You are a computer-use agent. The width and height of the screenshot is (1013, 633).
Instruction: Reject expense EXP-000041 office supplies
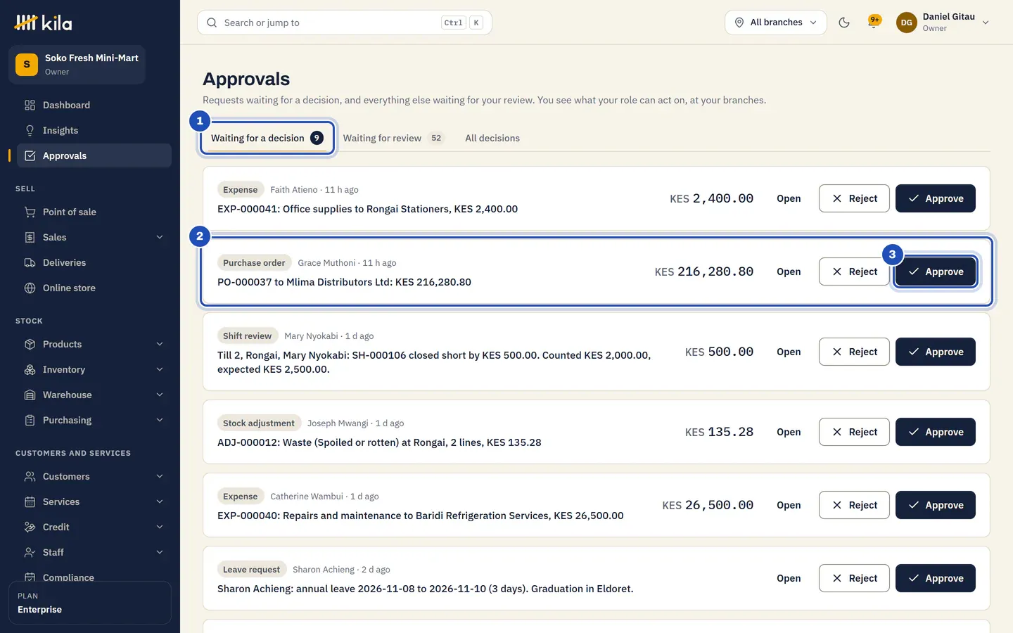854,198
